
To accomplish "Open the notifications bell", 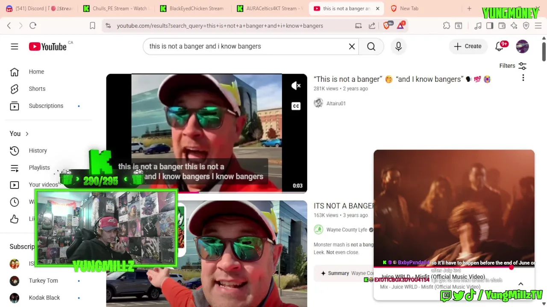I will (499, 46).
